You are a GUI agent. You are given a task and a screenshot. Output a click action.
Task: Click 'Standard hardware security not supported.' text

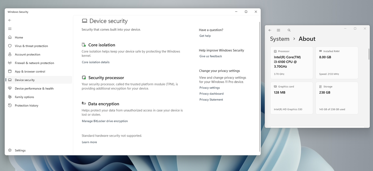click(x=112, y=136)
